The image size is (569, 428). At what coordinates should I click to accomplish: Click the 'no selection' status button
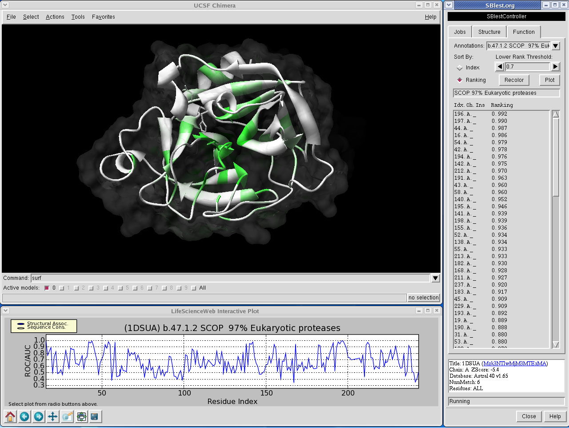[x=424, y=298]
